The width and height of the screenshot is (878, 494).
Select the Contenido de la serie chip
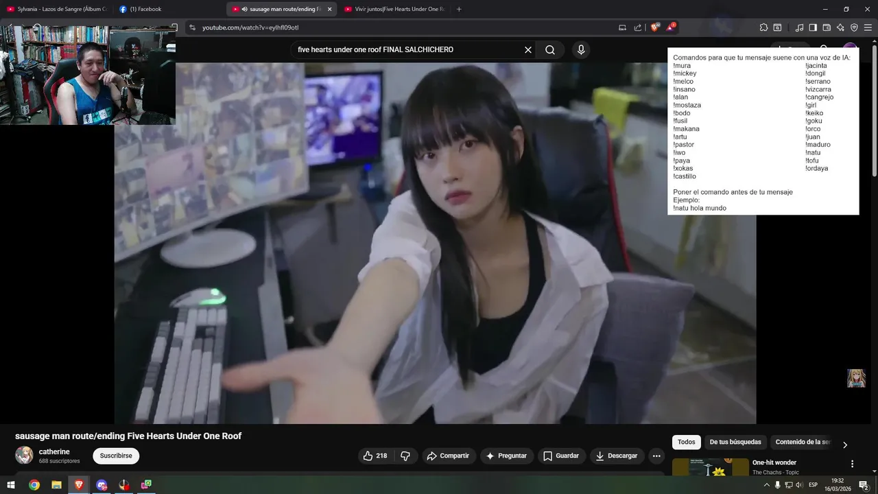[803, 442]
